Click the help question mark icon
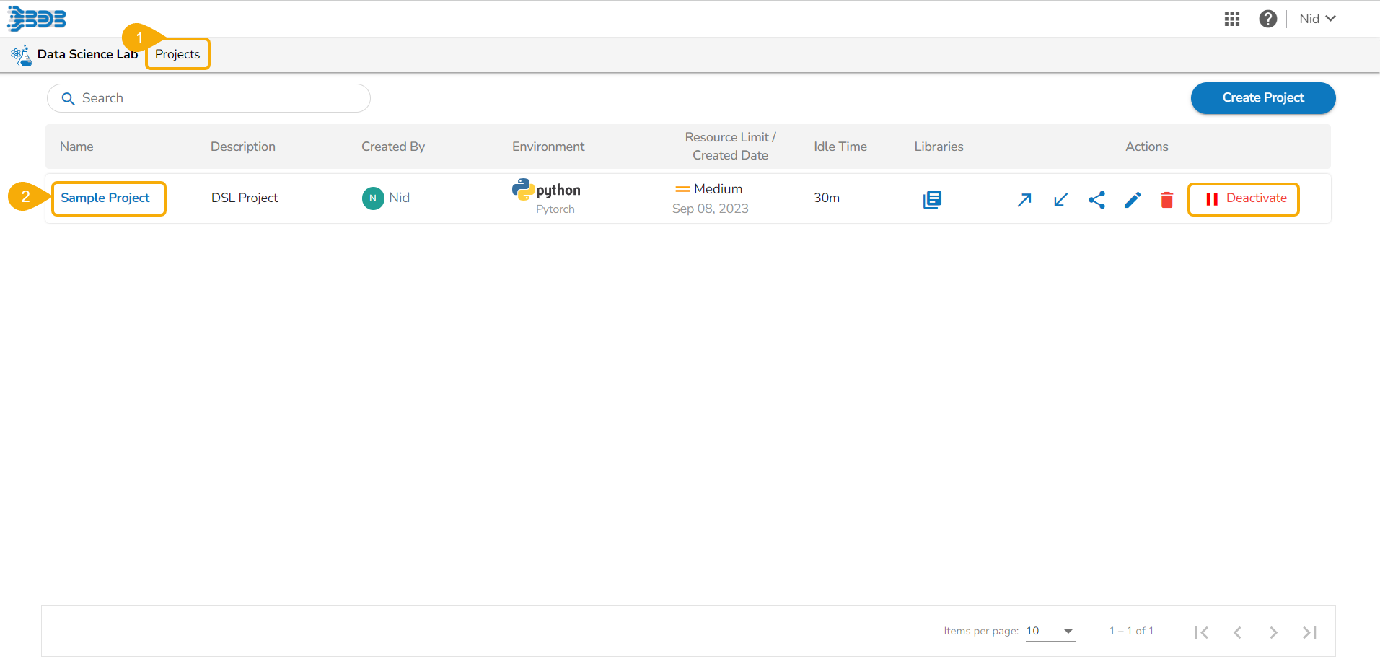1380x664 pixels. tap(1267, 19)
